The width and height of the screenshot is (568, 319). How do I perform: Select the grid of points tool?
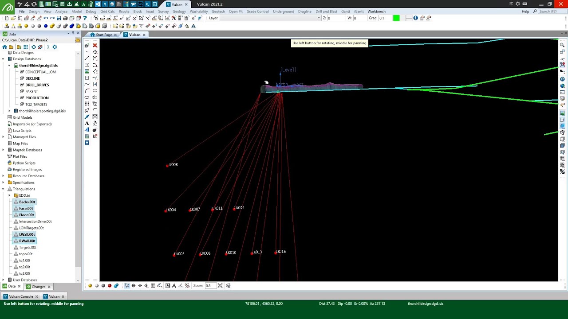(87, 103)
